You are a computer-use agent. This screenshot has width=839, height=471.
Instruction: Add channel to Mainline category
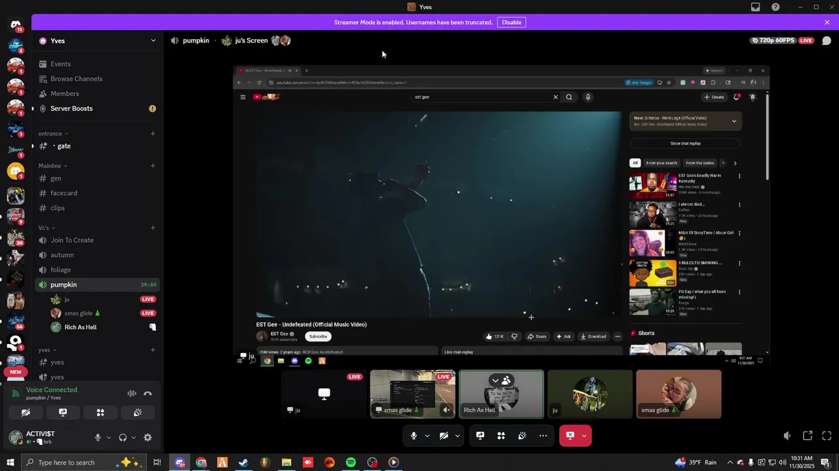[153, 166]
